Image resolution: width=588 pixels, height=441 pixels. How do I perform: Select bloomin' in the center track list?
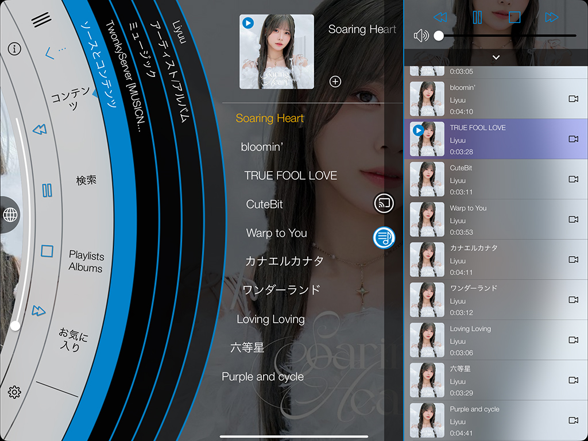coord(261,147)
